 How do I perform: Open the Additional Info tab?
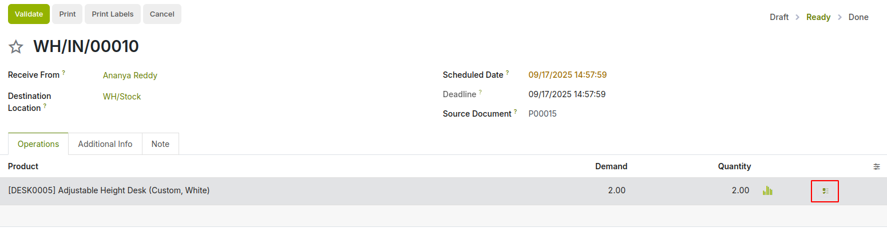pos(105,144)
